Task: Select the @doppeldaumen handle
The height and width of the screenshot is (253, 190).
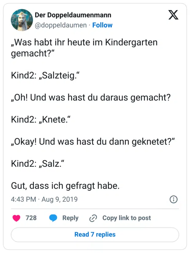Action: (61, 25)
